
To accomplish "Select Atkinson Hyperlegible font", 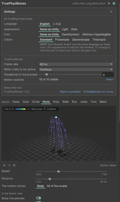I will tap(97, 35).
